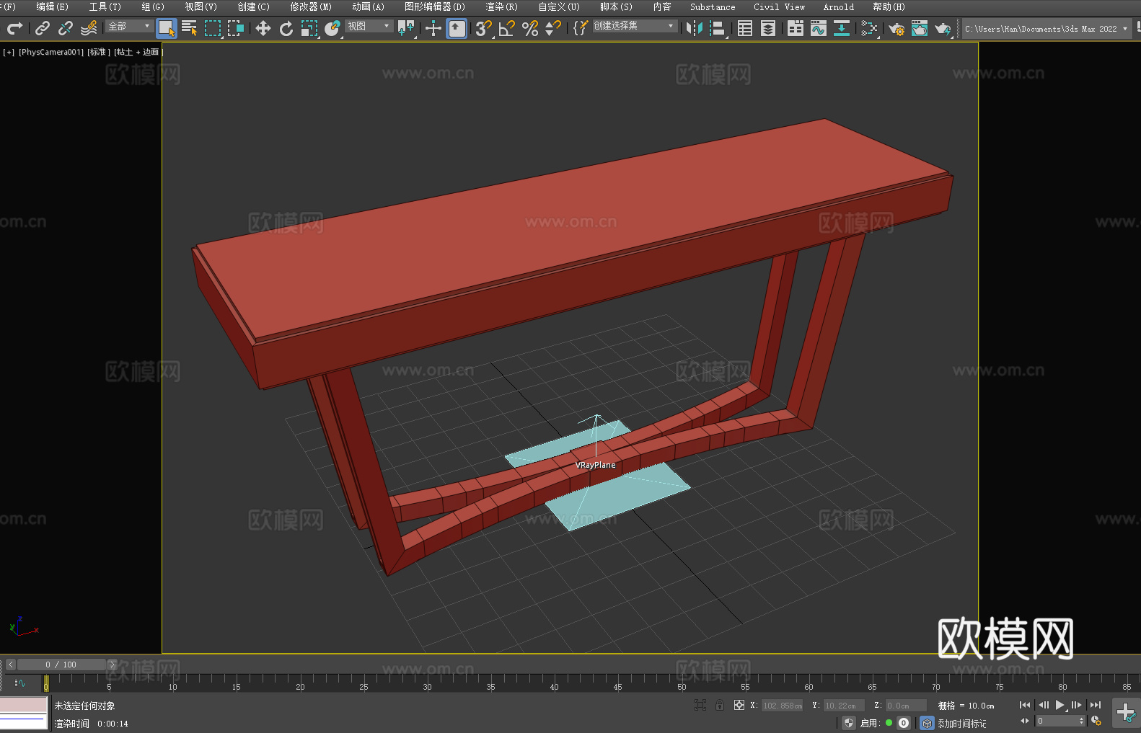Open Civil View menu
The width and height of the screenshot is (1141, 733).
coord(779,6)
